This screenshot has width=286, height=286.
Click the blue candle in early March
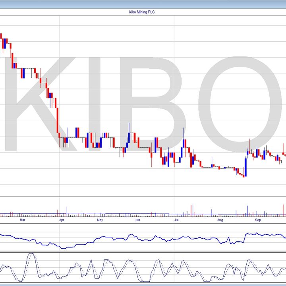[x=23, y=73]
